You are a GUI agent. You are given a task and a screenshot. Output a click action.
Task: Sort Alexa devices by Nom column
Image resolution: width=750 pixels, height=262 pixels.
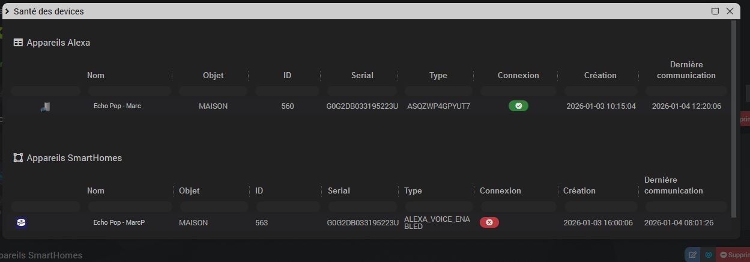click(95, 75)
